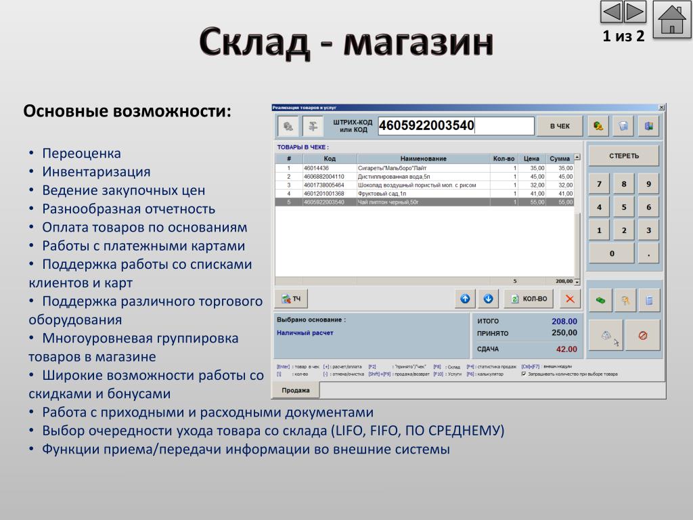The width and height of the screenshot is (693, 520).
Task: Select row Сигареты "Мальборо" Лайт
Action: (x=424, y=168)
